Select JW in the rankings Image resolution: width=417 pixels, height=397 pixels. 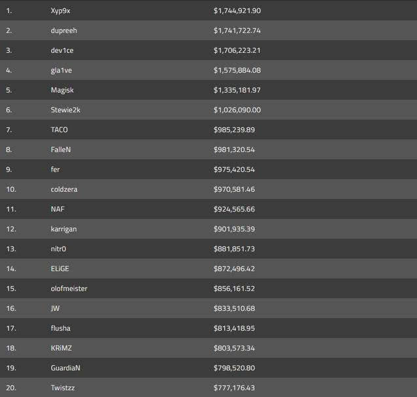pos(55,308)
